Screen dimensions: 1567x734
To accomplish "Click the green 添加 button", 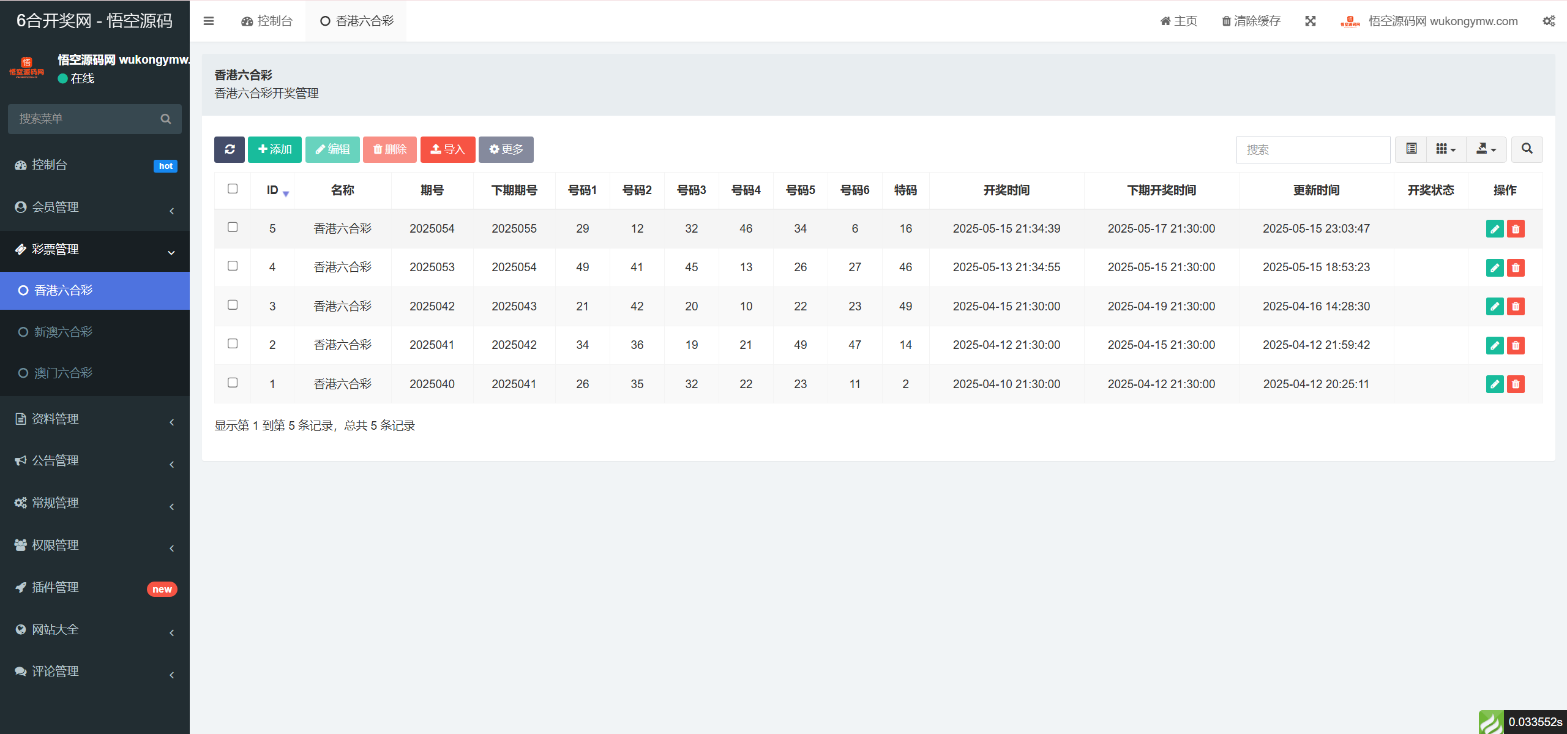I will point(274,149).
